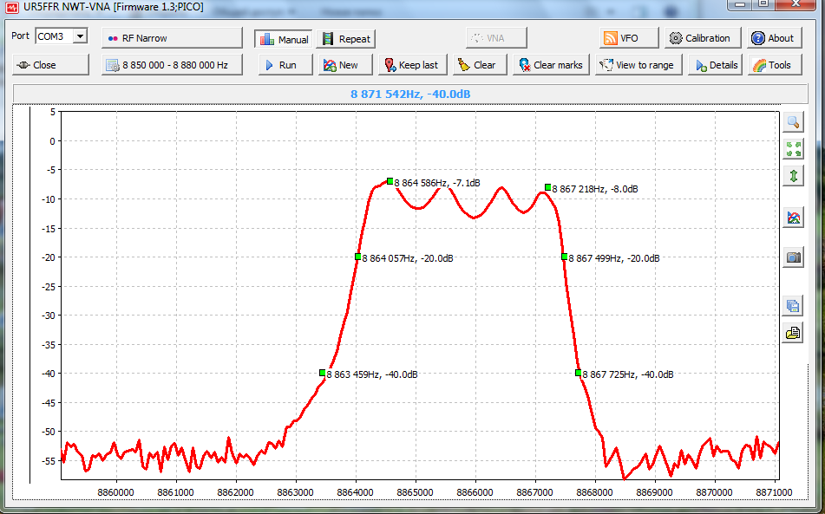Open the VFO panel
This screenshot has height=514, width=825.
point(621,38)
